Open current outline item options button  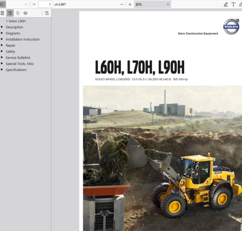(46, 13)
